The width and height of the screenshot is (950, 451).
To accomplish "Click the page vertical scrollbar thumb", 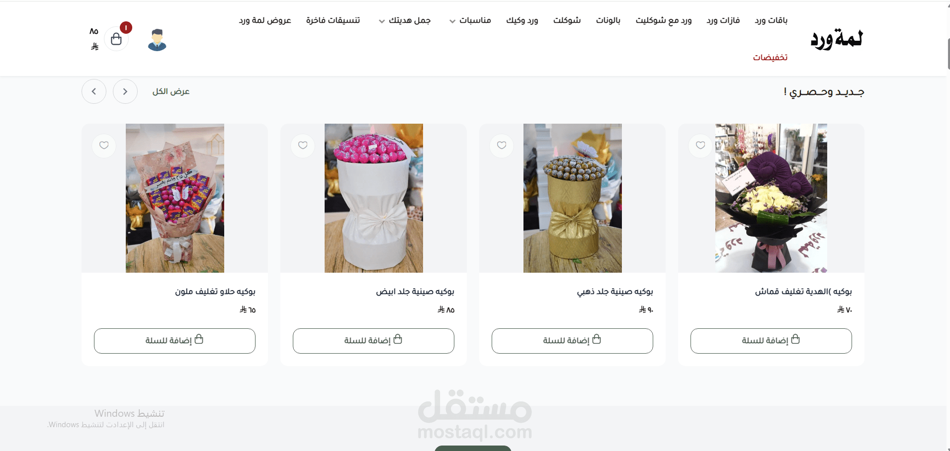I will pyautogui.click(x=949, y=54).
